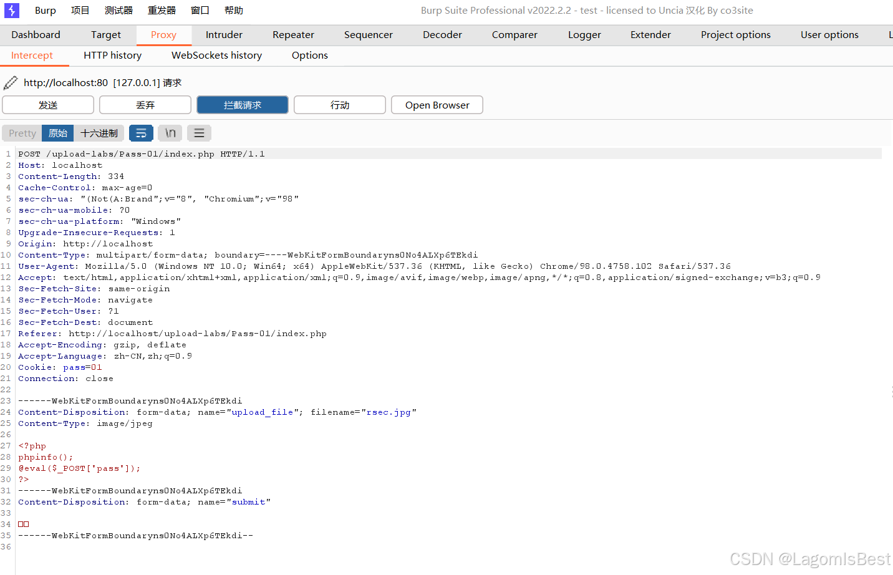893x575 pixels.
Task: Select the 原始 raw view
Action: point(58,133)
